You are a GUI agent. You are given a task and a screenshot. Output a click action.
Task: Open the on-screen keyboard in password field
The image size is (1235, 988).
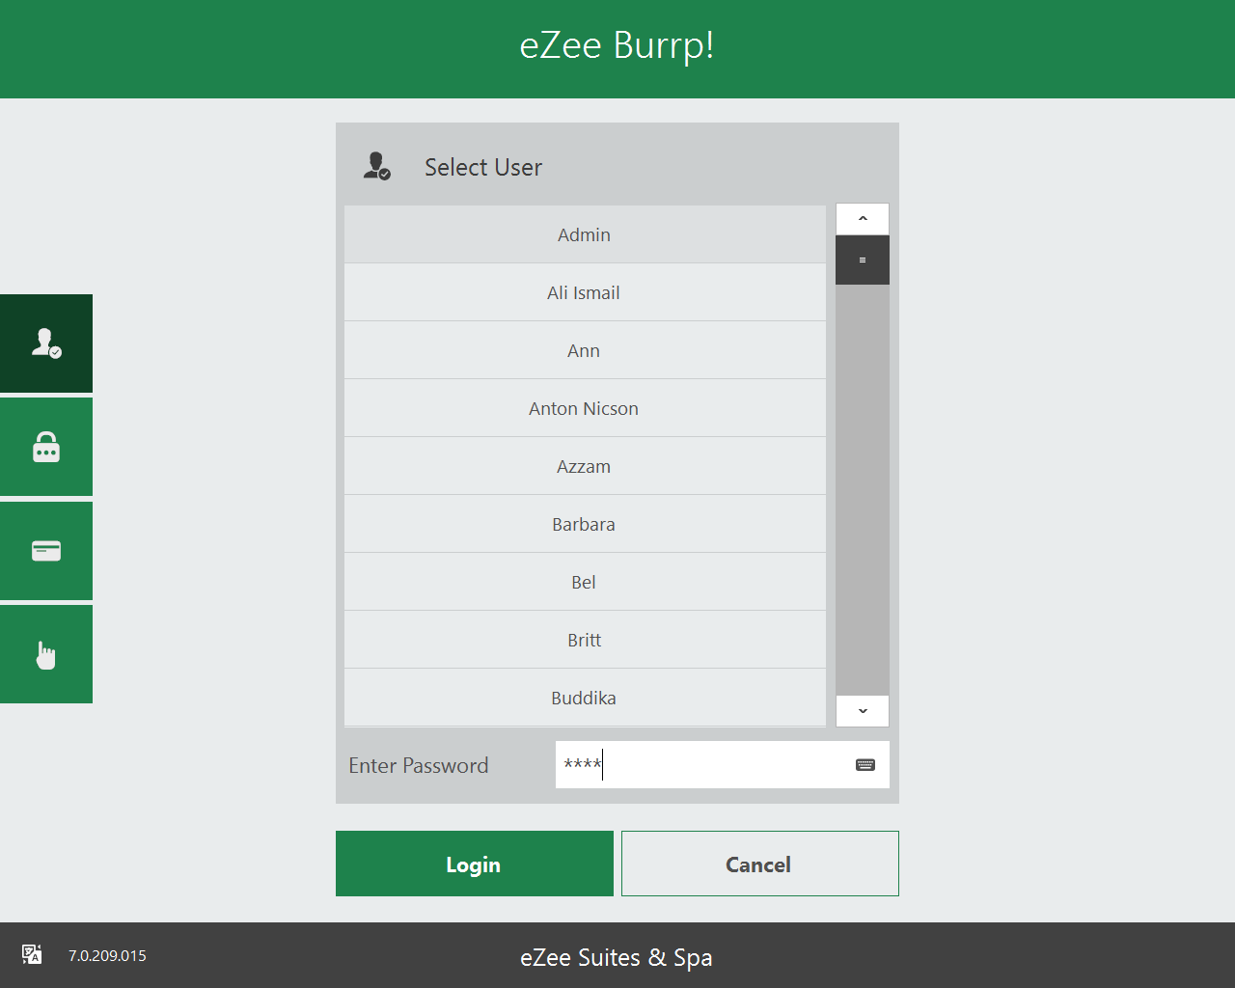click(864, 764)
